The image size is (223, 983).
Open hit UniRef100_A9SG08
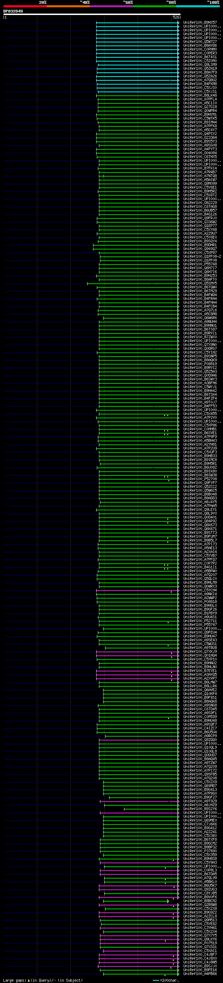(200, 145)
